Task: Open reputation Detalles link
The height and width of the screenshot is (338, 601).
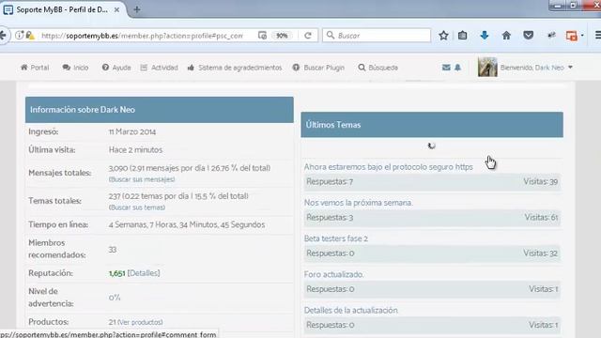Action: tap(144, 273)
